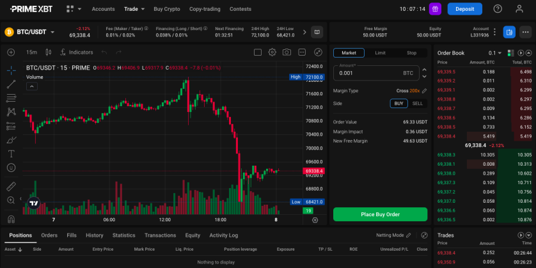536x268 pixels.
Task: Edit the Netting Mode setting
Action: coord(409,235)
